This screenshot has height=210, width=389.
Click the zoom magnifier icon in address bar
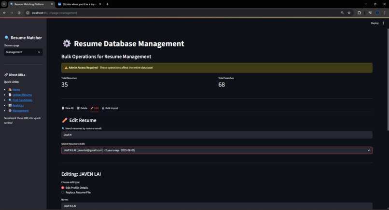342,13
